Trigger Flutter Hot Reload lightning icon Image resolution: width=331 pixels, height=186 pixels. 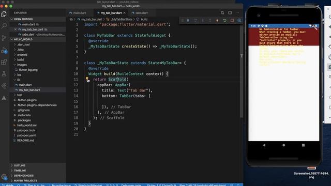[217, 21]
